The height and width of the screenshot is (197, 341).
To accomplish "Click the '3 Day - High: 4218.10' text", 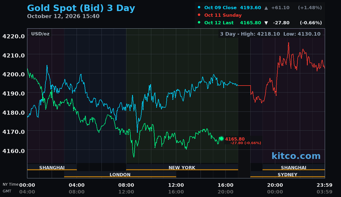I will click(250, 34).
